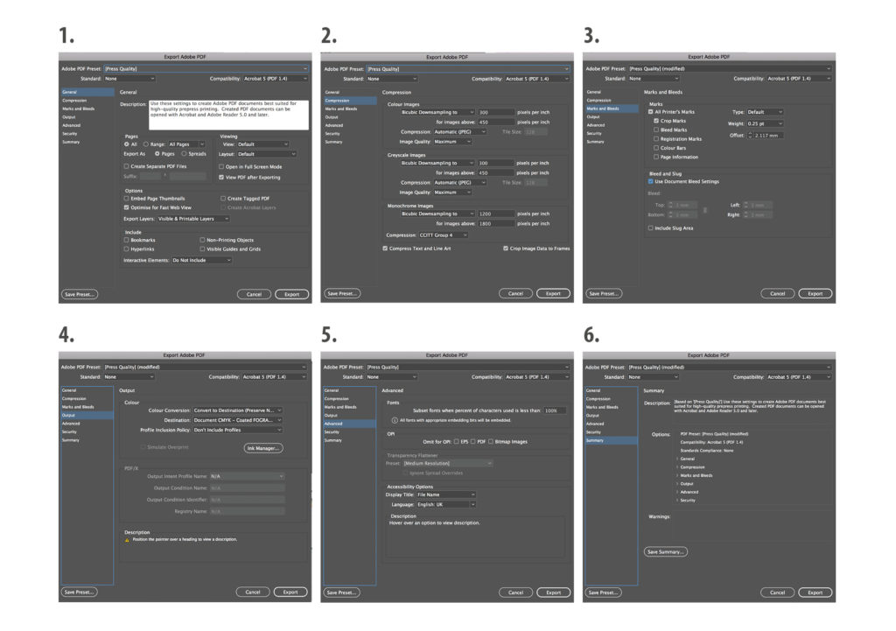Toggle All Printer's Marks checkbox
The width and height of the screenshot is (896, 631).
pyautogui.click(x=650, y=112)
